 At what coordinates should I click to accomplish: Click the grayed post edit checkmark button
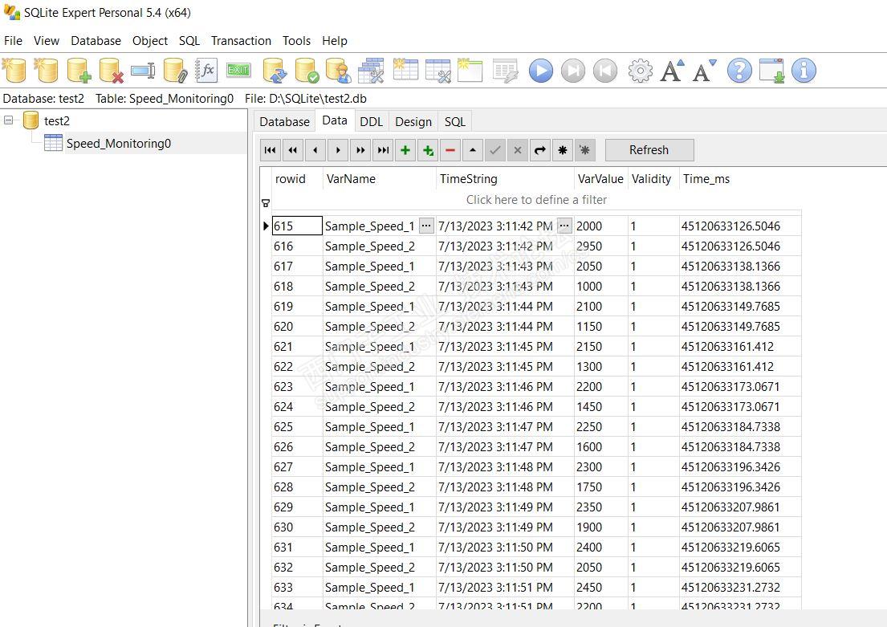coord(495,150)
